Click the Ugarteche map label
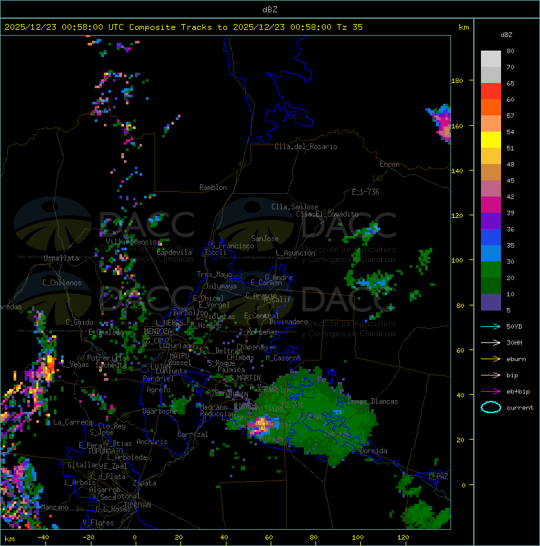The width and height of the screenshot is (540, 546). 160,411
